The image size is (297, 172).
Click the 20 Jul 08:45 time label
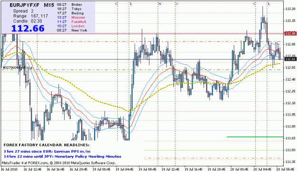(286, 169)
